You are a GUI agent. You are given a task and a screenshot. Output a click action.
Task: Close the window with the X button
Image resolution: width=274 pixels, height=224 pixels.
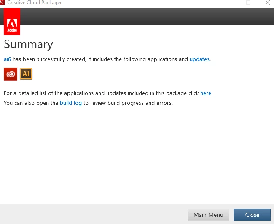click(x=268, y=3)
